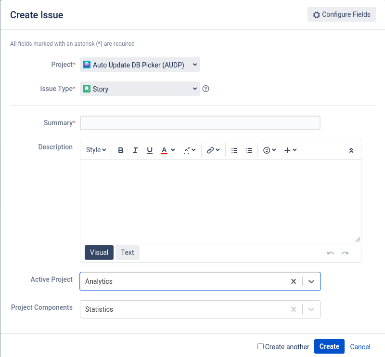Switch to Text editor tab

click(128, 252)
